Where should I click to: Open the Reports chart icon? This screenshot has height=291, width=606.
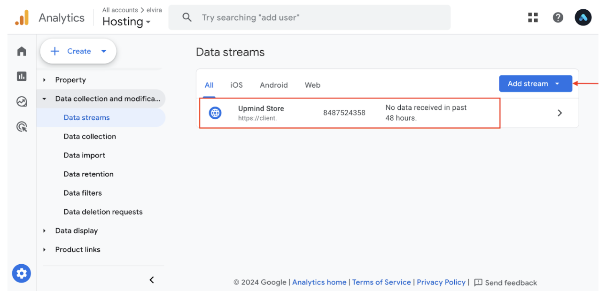pyautogui.click(x=22, y=76)
